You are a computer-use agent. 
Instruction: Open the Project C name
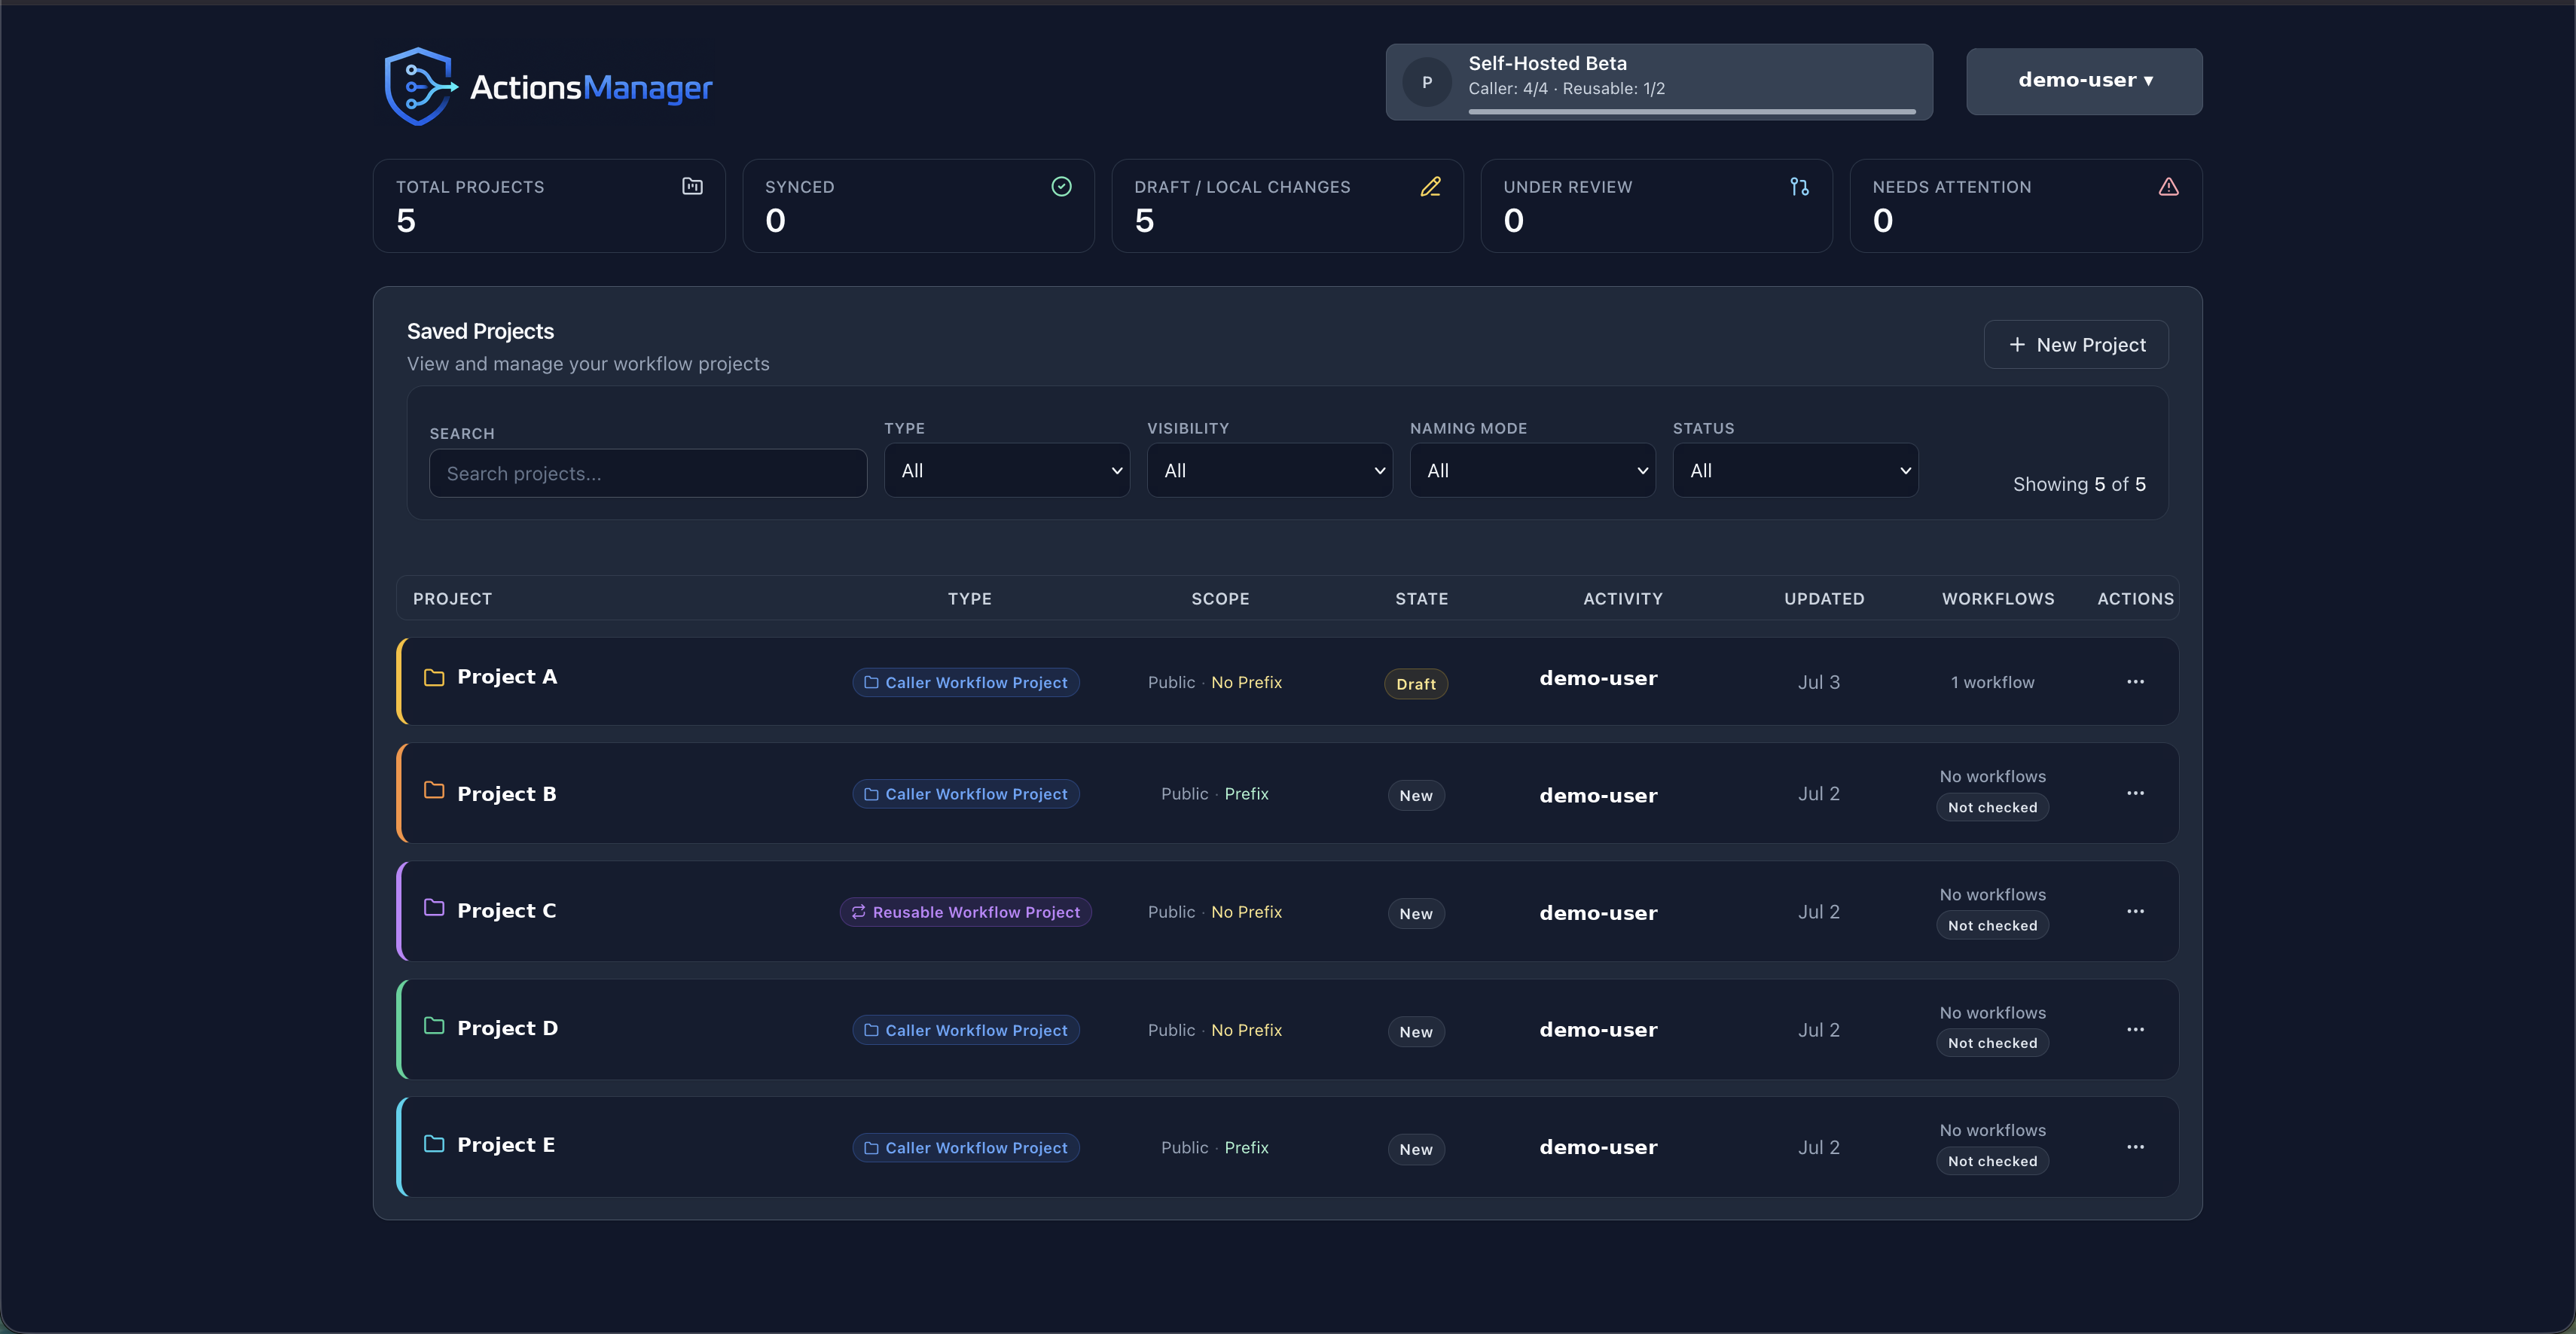coord(506,912)
